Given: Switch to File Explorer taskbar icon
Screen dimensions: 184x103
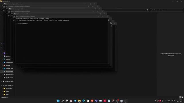Looking at the screenshot, I should tap(79, 101).
